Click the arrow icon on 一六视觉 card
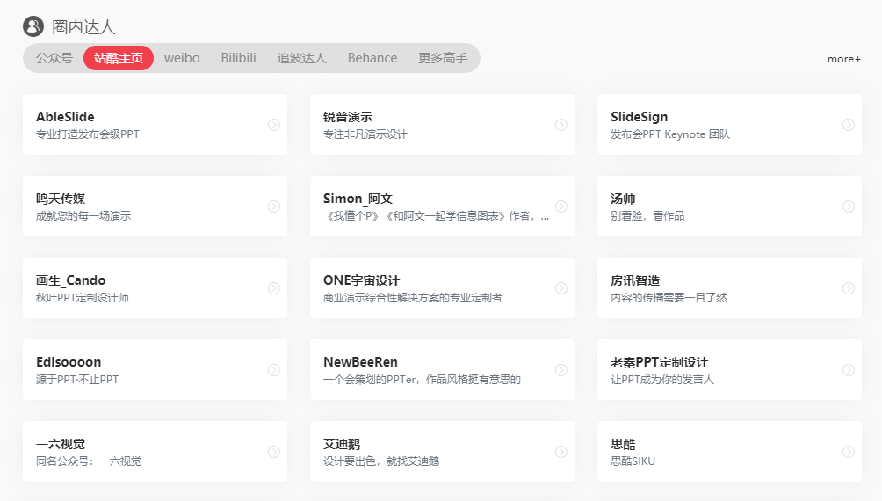Image resolution: width=882 pixels, height=501 pixels. [274, 452]
